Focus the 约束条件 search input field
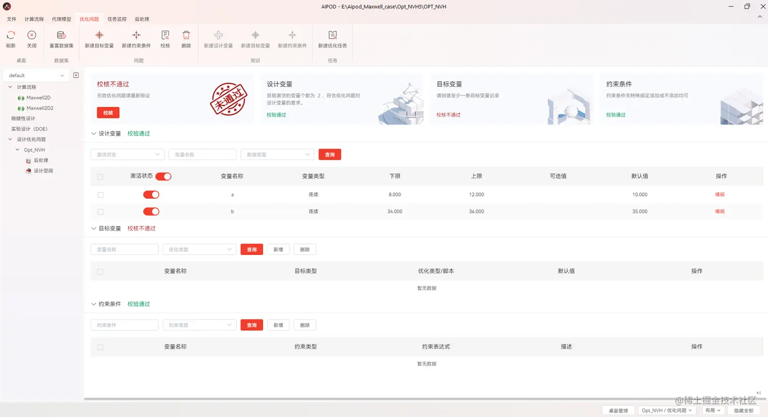This screenshot has width=768, height=417. pyautogui.click(x=124, y=325)
